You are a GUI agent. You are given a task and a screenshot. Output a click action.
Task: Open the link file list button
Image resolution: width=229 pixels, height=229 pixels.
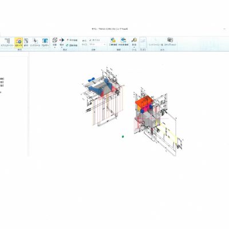[156, 42]
